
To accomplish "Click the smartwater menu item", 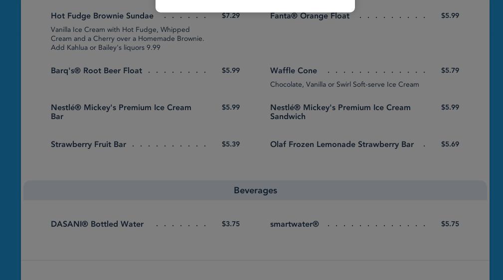I will [x=294, y=224].
